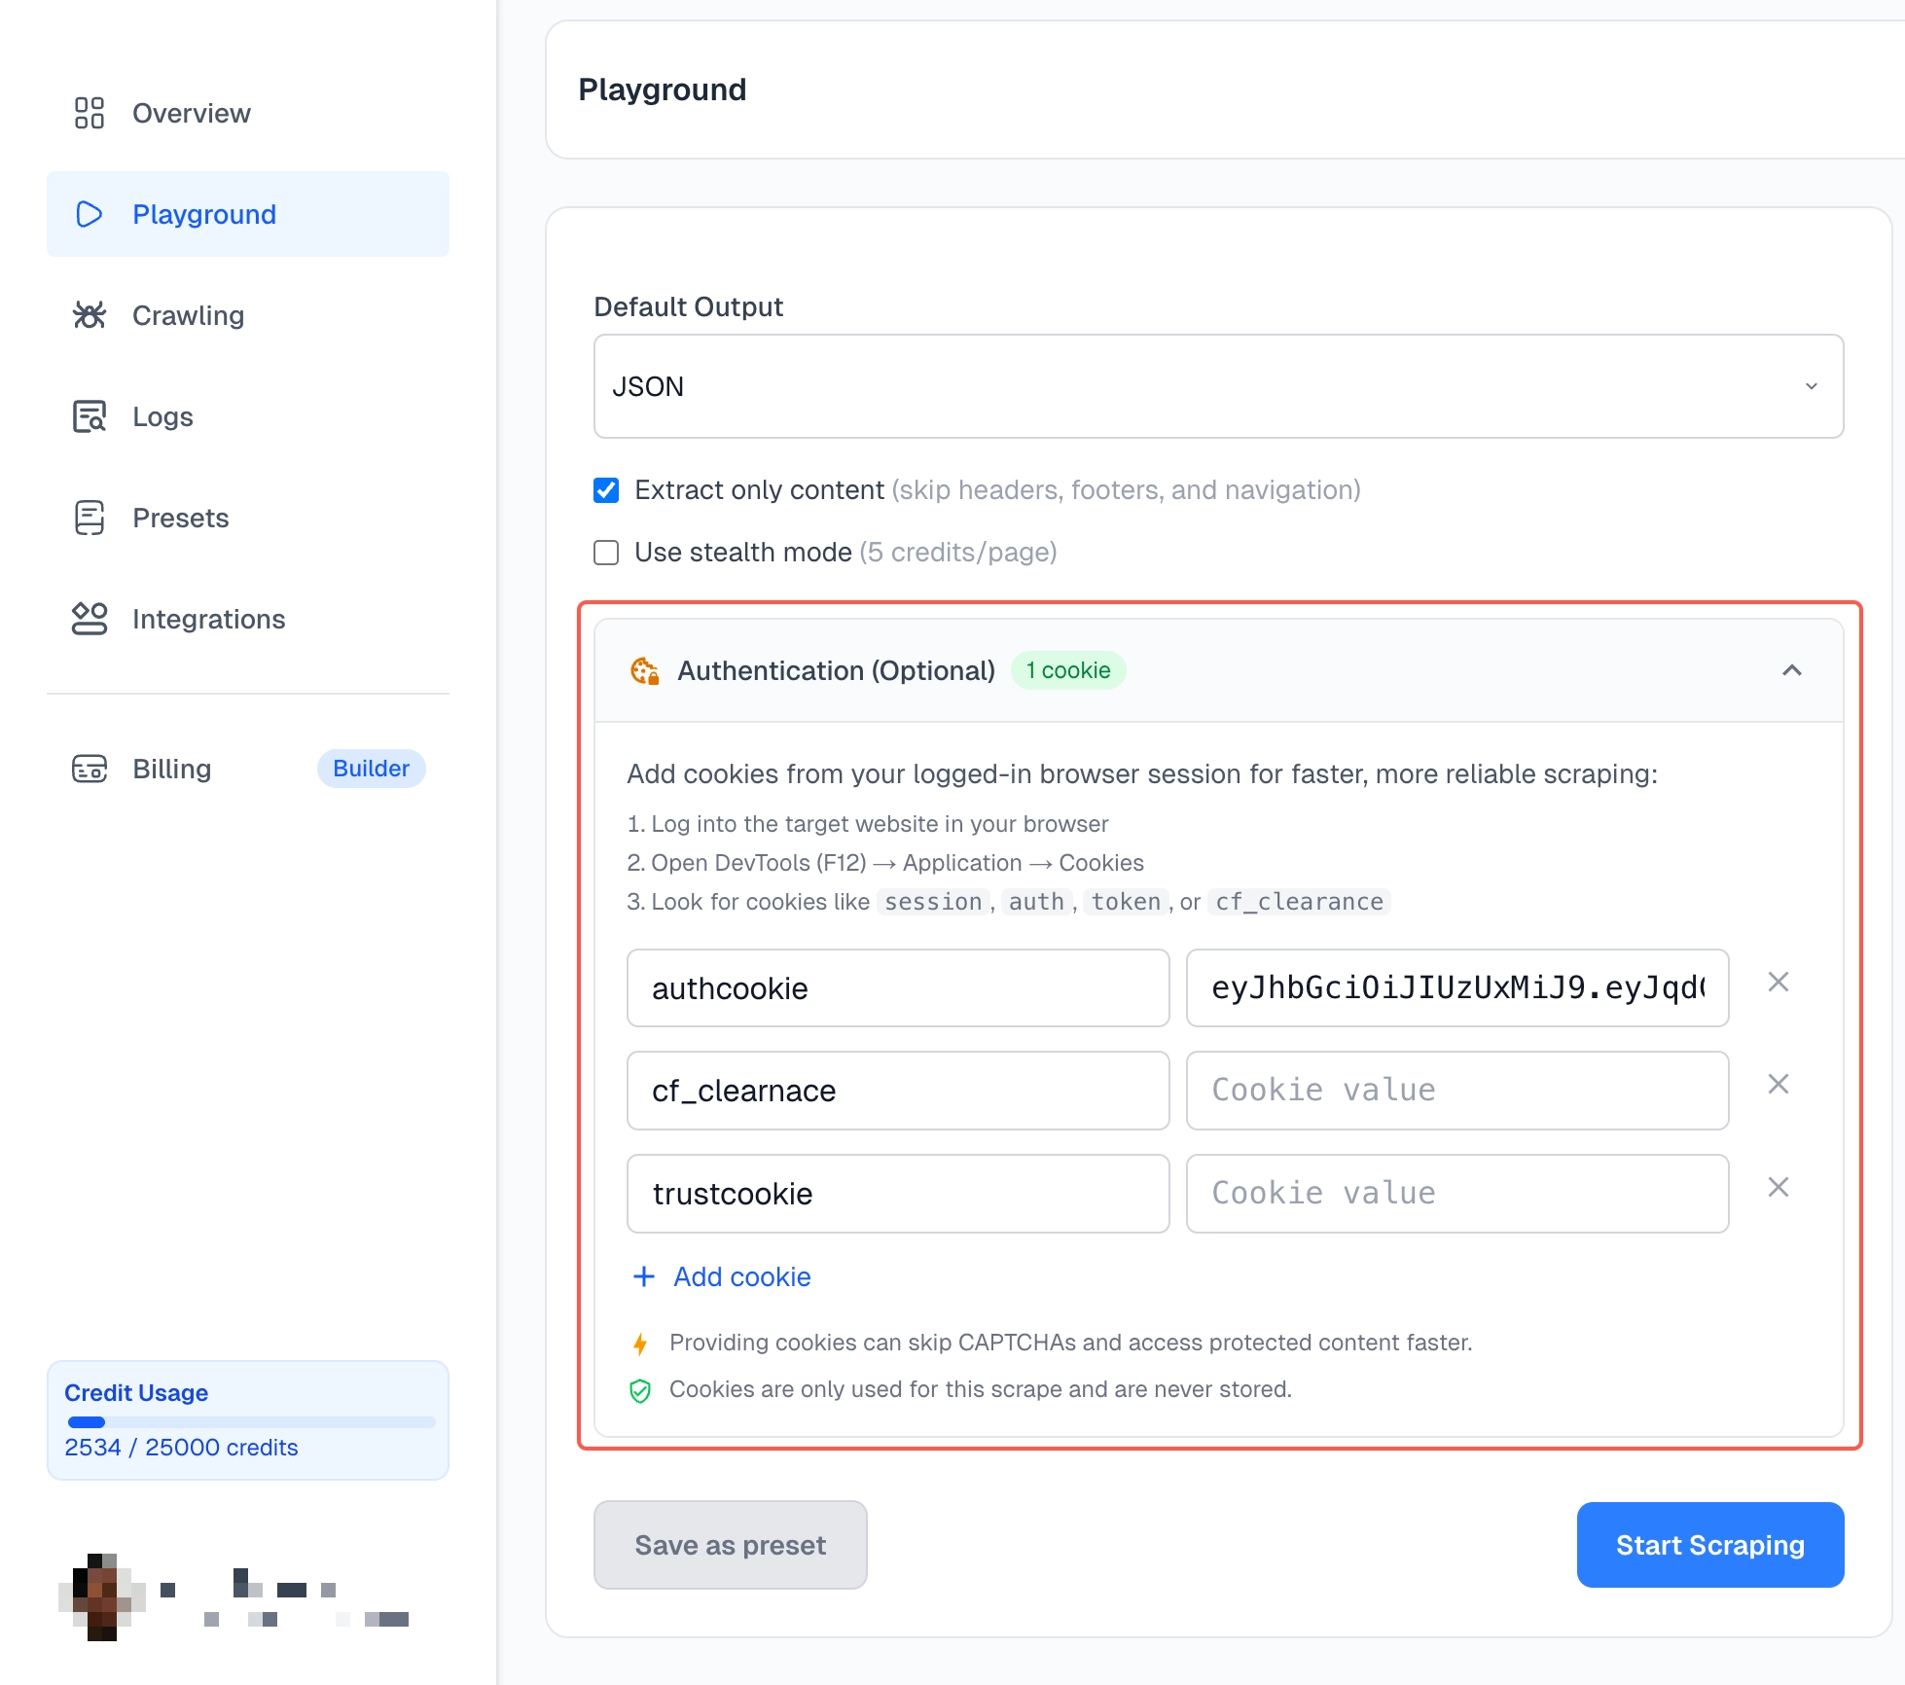Click the Credit Usage progress bar
This screenshot has height=1685, width=1905.
248,1422
